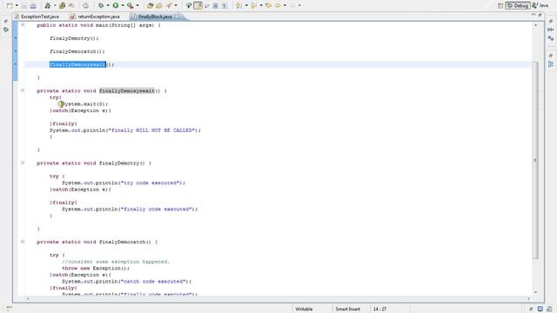The height and width of the screenshot is (313, 557).
Task: Open the New file dropdown arrow
Action: point(17,6)
